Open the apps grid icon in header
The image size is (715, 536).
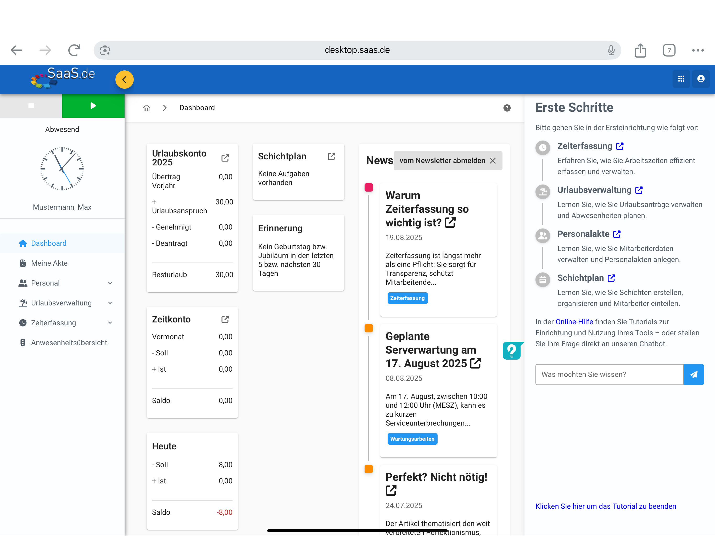pos(681,79)
